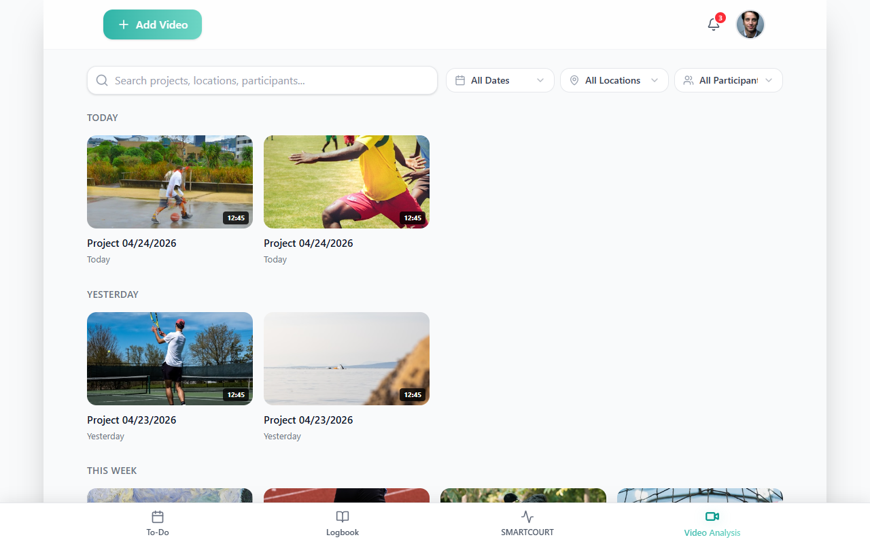Click the plus icon in Add Video
The image size is (870, 544).
pyautogui.click(x=123, y=24)
